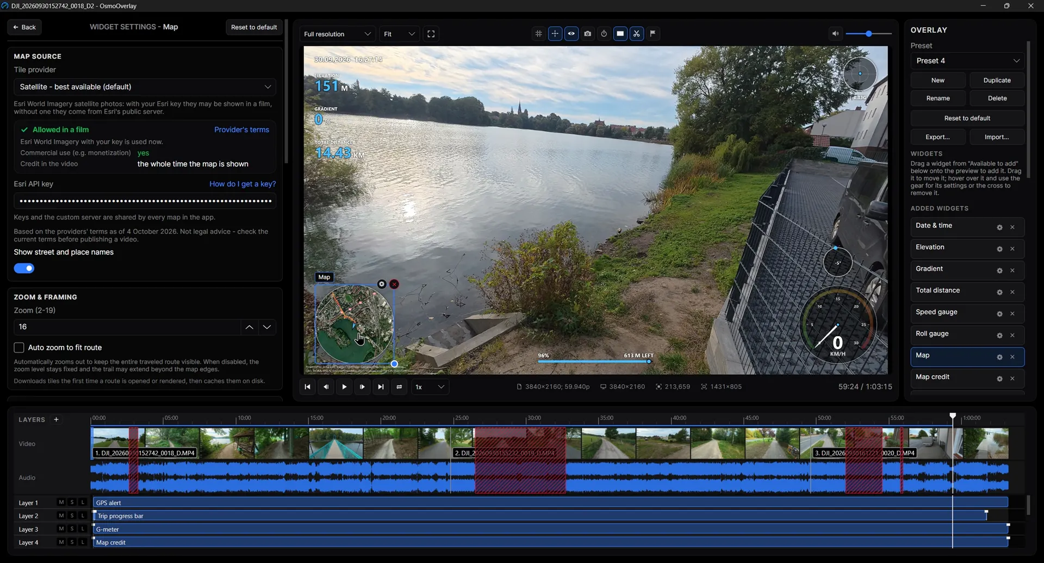
Task: Take a snapshot with the camera icon
Action: tap(587, 34)
